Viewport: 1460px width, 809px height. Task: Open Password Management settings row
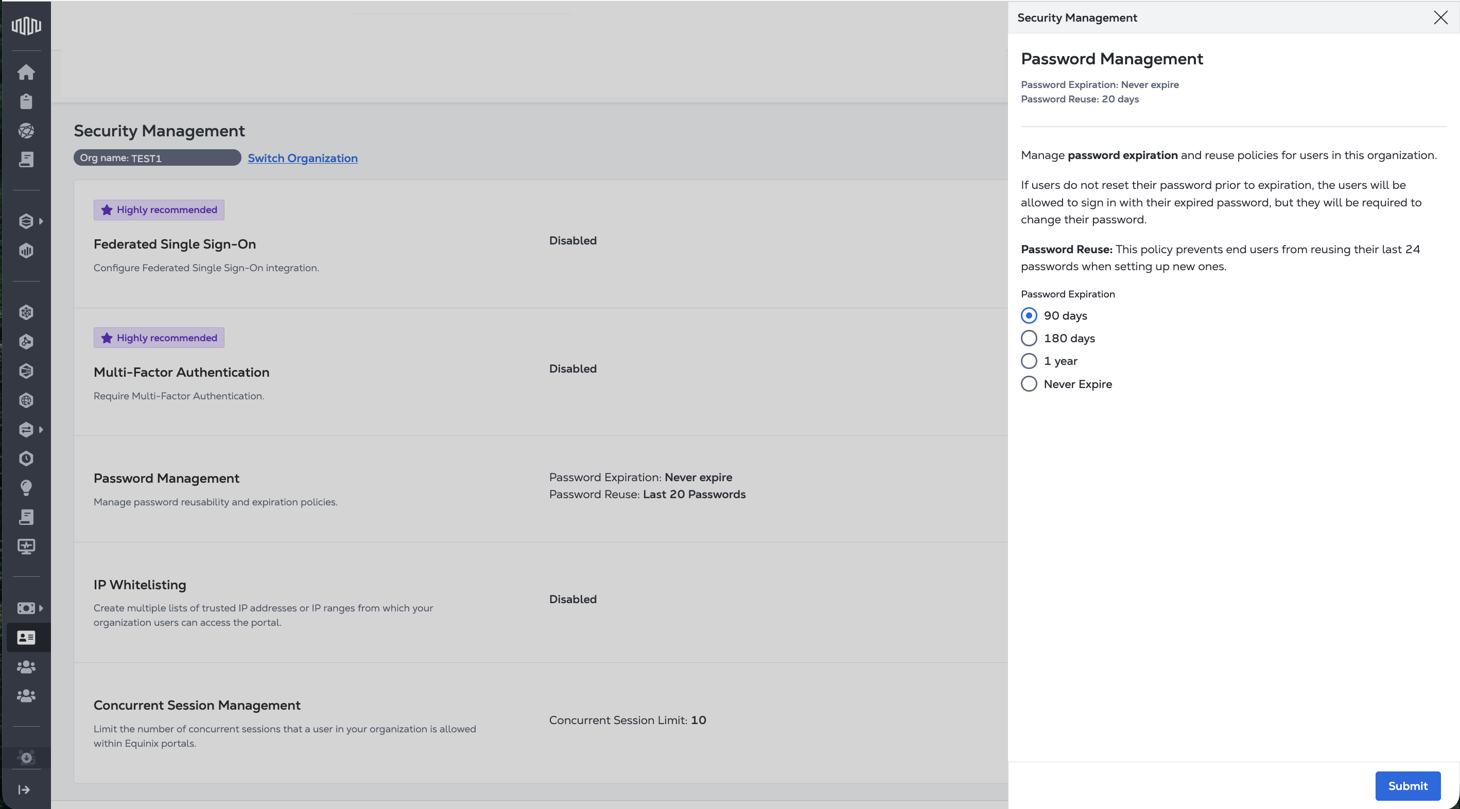[x=166, y=478]
